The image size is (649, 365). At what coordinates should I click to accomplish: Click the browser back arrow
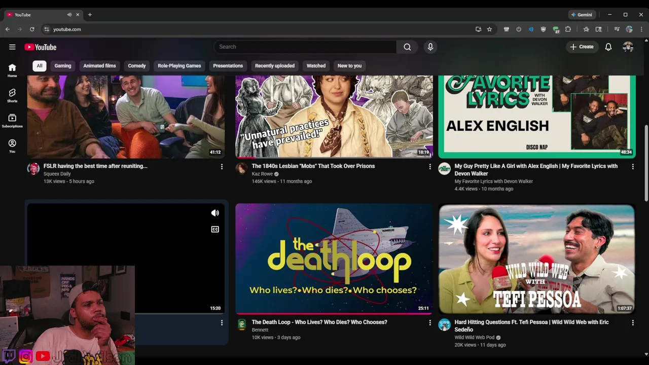click(x=8, y=29)
